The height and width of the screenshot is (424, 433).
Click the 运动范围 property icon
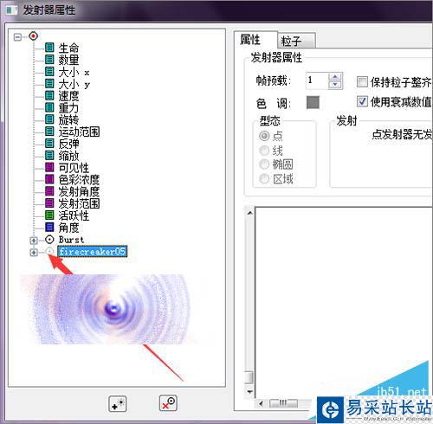(49, 132)
